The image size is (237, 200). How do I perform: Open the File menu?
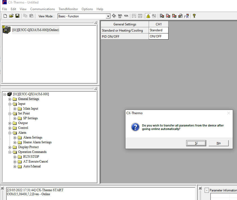[5, 9]
